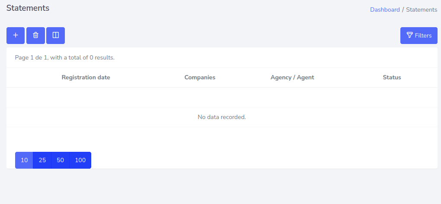Choose 100 results per page

[x=80, y=160]
